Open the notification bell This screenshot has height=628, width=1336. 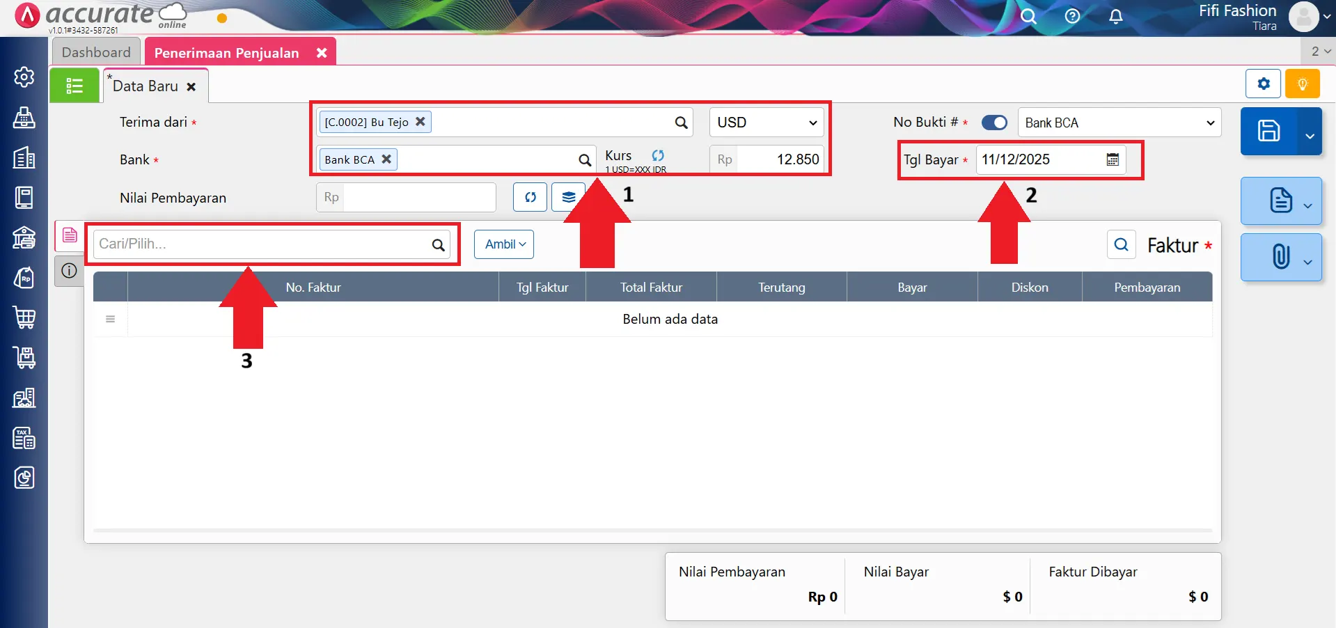1115,17
